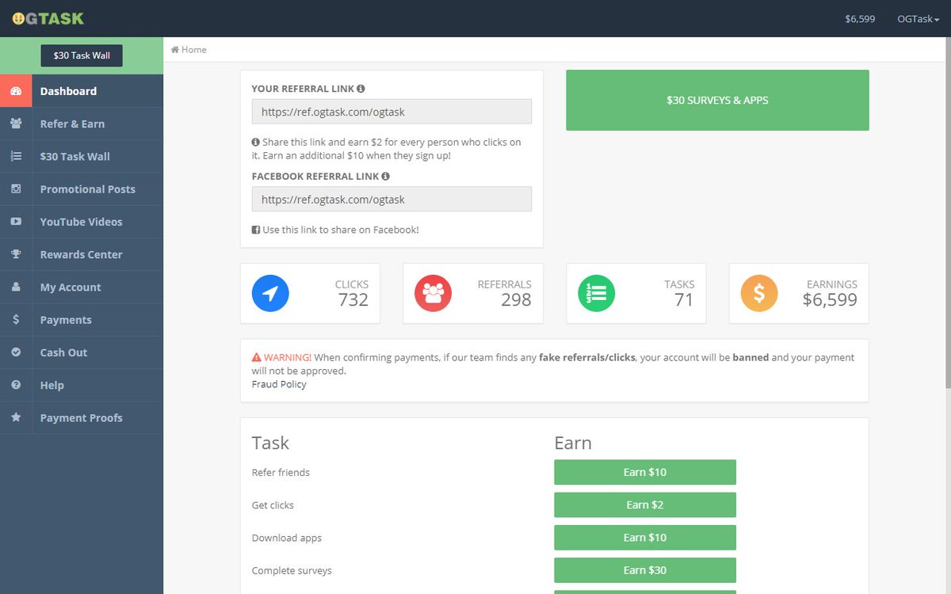Click the Home breadcrumb house icon
The image size is (951, 594).
click(x=175, y=49)
